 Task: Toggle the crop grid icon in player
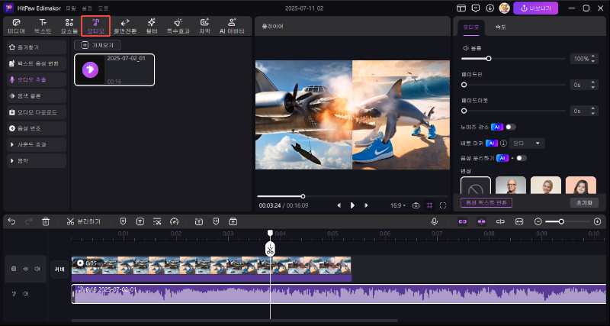click(429, 205)
